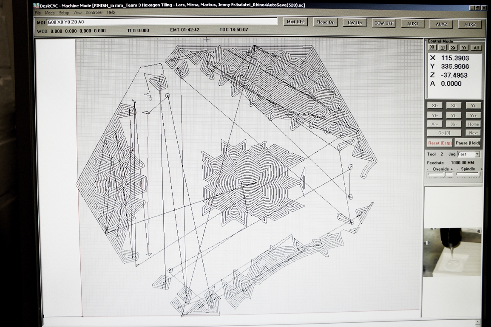
Task: Select the Yr control mode button
Action: click(464, 48)
